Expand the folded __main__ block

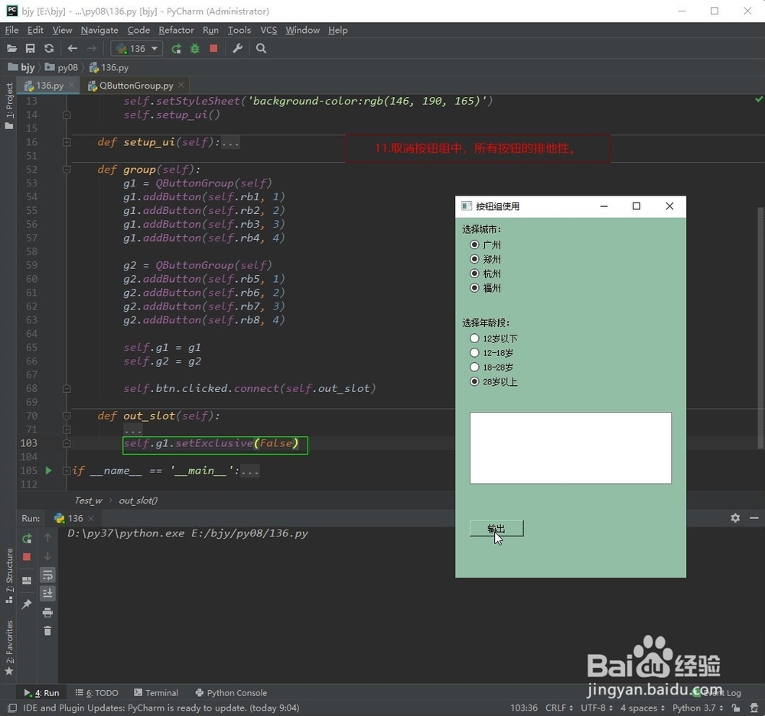pos(67,471)
